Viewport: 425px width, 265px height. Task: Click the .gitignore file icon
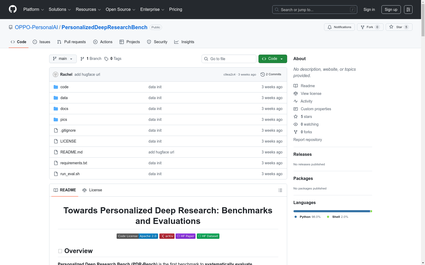(x=56, y=130)
